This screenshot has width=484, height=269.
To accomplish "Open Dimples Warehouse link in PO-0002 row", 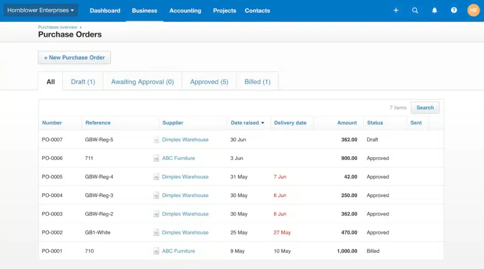I will (185, 232).
